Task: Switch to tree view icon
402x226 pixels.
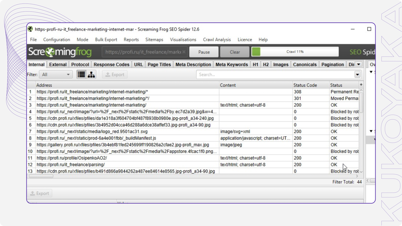Action: click(91, 75)
